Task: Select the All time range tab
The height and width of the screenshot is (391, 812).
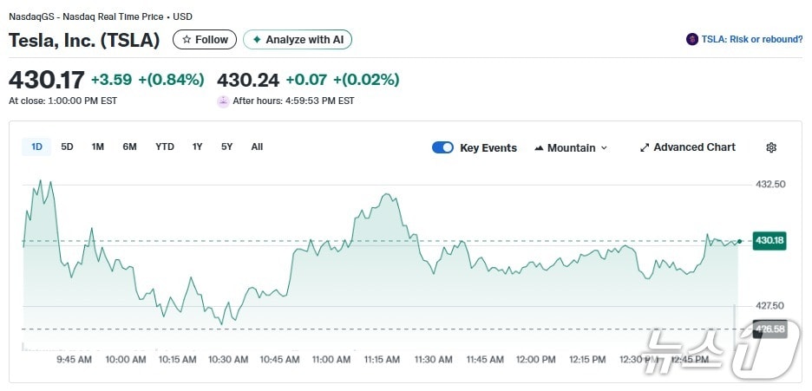Action: 257,147
